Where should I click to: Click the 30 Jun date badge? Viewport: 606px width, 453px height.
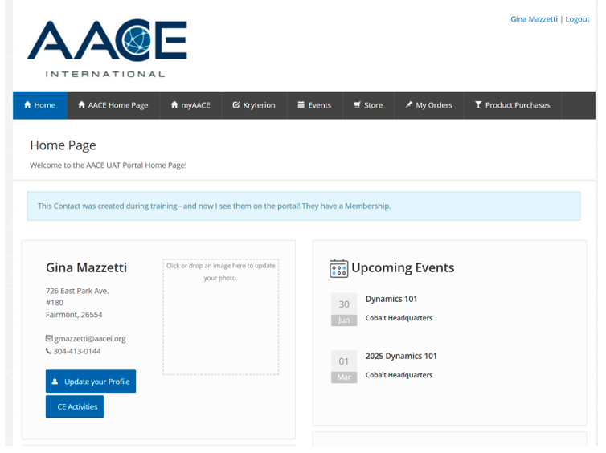[x=344, y=310]
